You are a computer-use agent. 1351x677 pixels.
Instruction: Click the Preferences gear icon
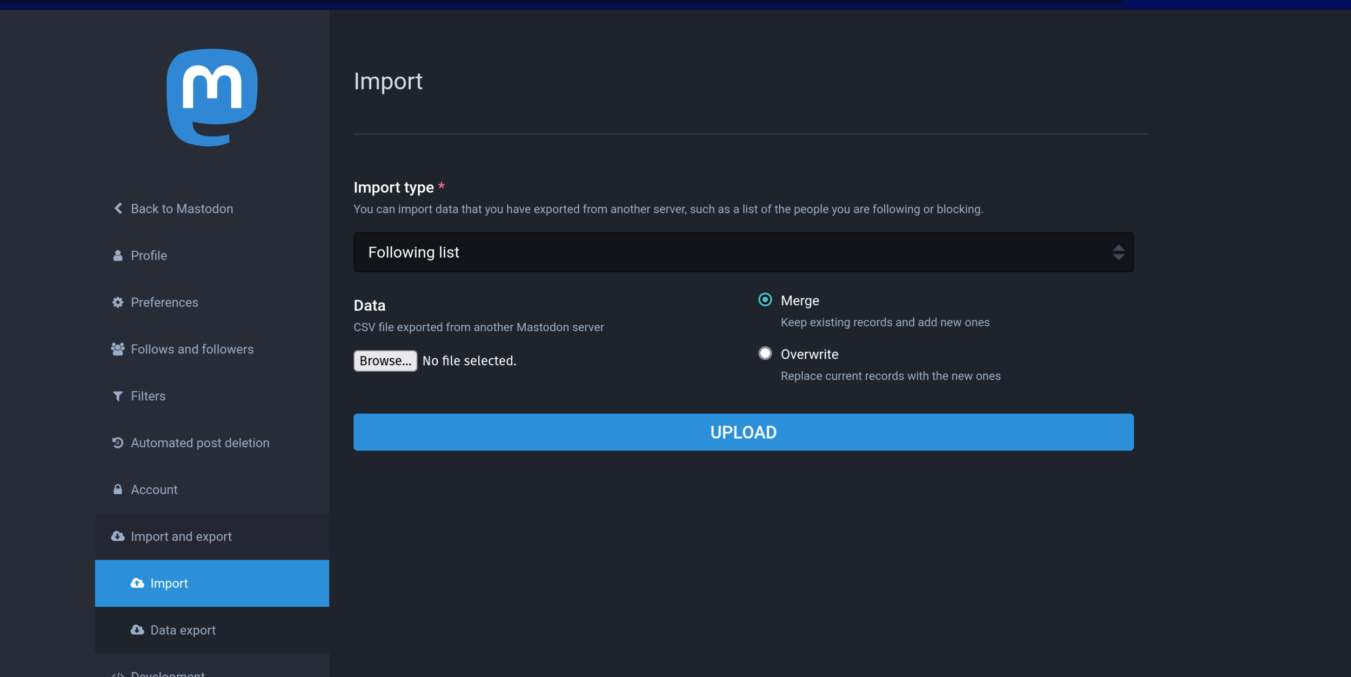coord(118,303)
